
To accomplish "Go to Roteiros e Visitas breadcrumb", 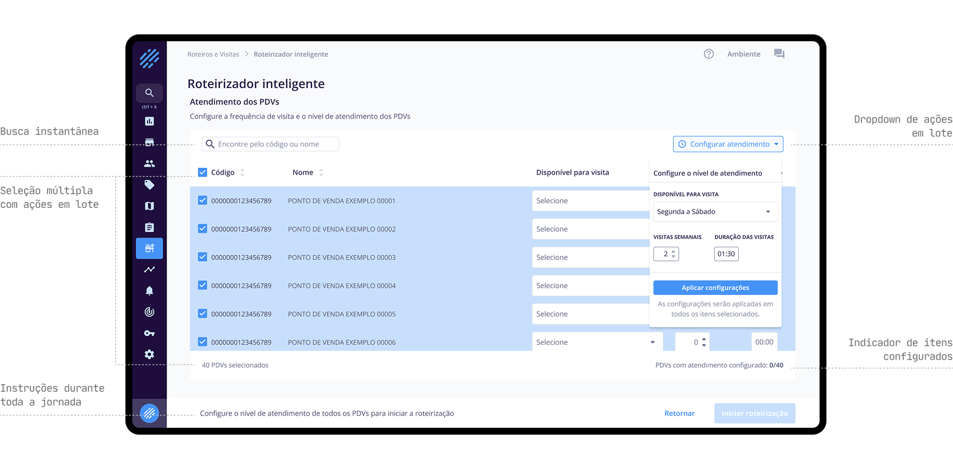I will tap(213, 54).
